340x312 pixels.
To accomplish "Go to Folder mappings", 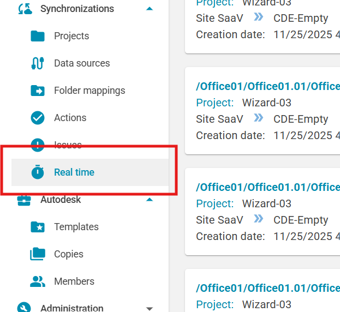I will click(90, 91).
